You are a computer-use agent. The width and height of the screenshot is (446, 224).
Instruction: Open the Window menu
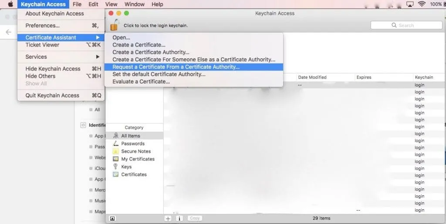click(x=135, y=4)
